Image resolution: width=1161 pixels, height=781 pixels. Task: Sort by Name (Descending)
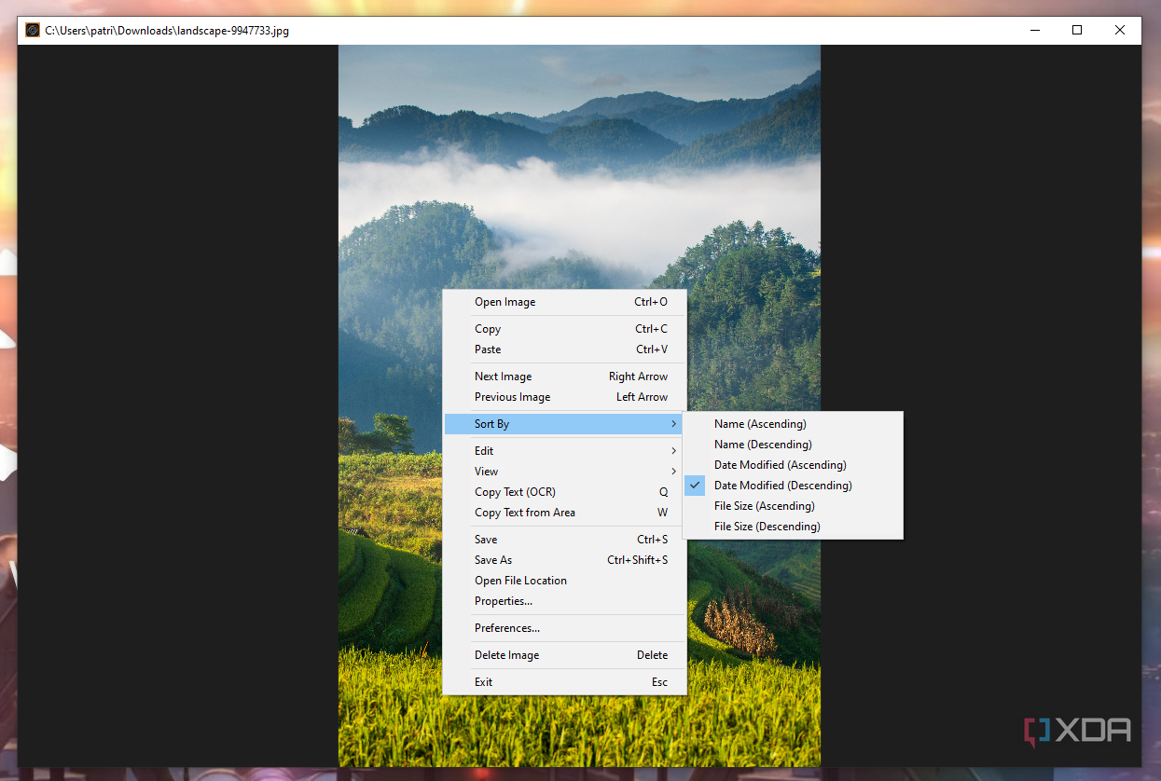click(x=794, y=445)
